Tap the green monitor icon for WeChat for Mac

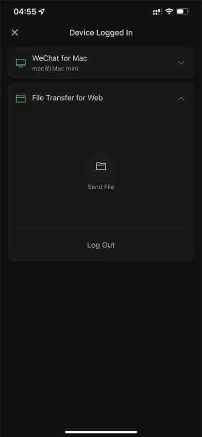[x=20, y=63]
